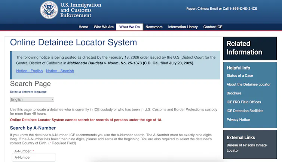This screenshot has width=282, height=162.
Task: Click the Related Information panel header
Action: click(250, 49)
